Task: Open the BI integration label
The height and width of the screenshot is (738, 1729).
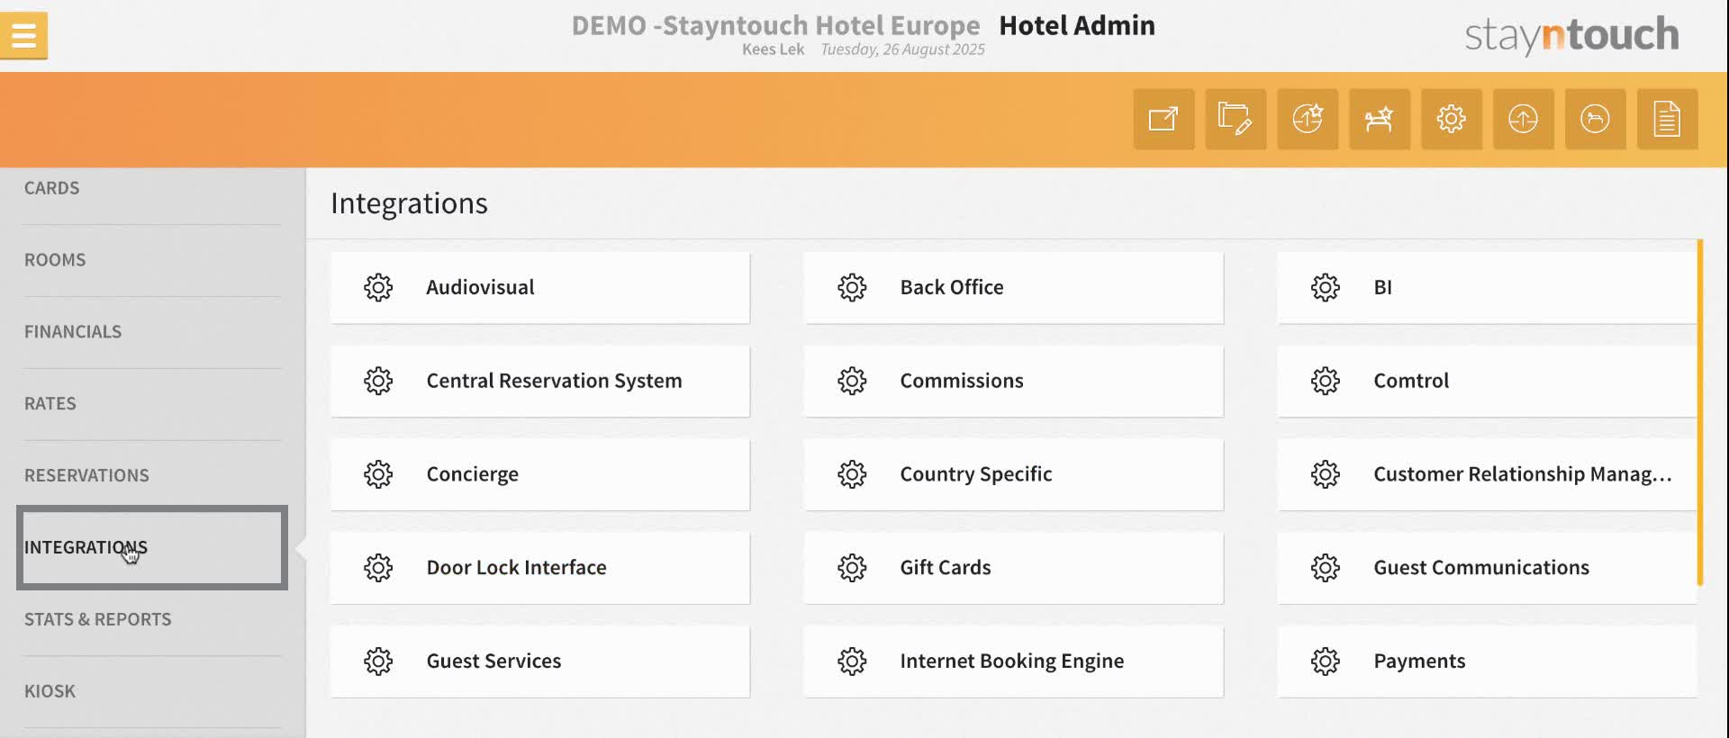Action: pos(1383,287)
